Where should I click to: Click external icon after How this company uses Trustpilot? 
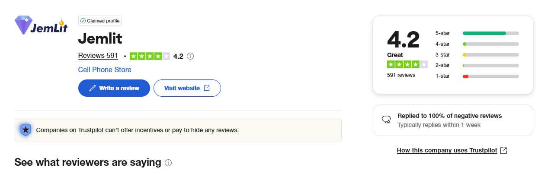click(503, 150)
